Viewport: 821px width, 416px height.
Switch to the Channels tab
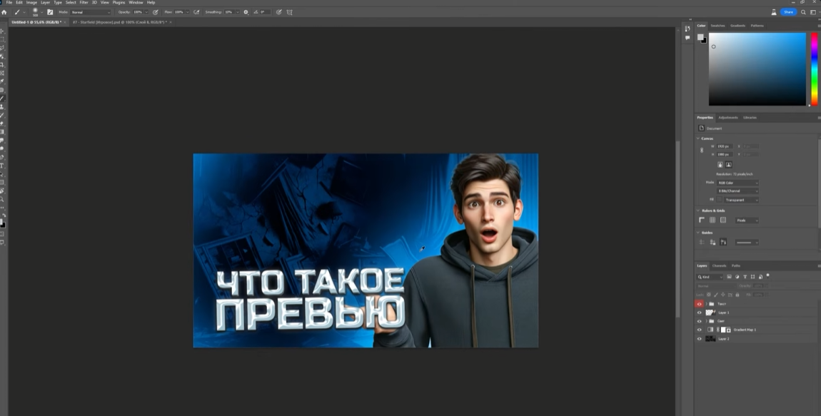click(720, 266)
